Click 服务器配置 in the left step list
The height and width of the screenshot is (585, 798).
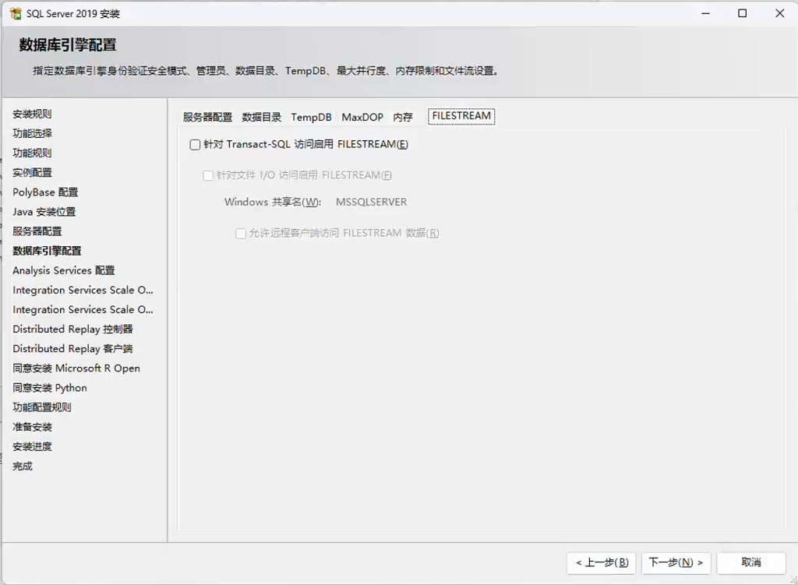coord(37,231)
